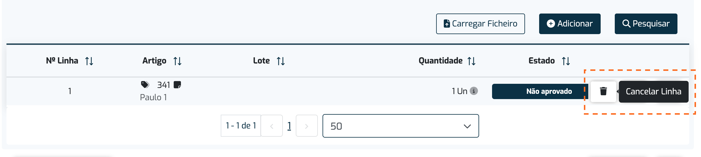Expand rows-per-page chevron arrow

[467, 126]
